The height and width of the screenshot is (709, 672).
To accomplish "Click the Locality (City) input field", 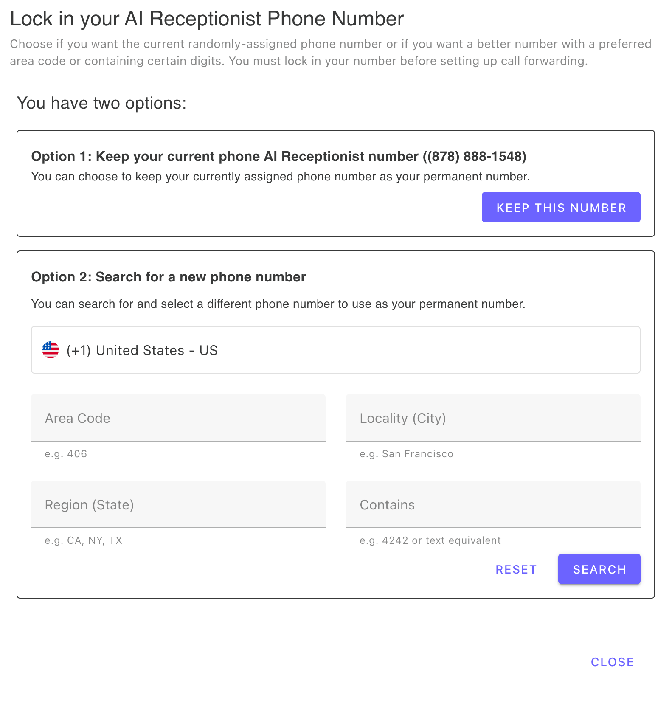I will (492, 418).
